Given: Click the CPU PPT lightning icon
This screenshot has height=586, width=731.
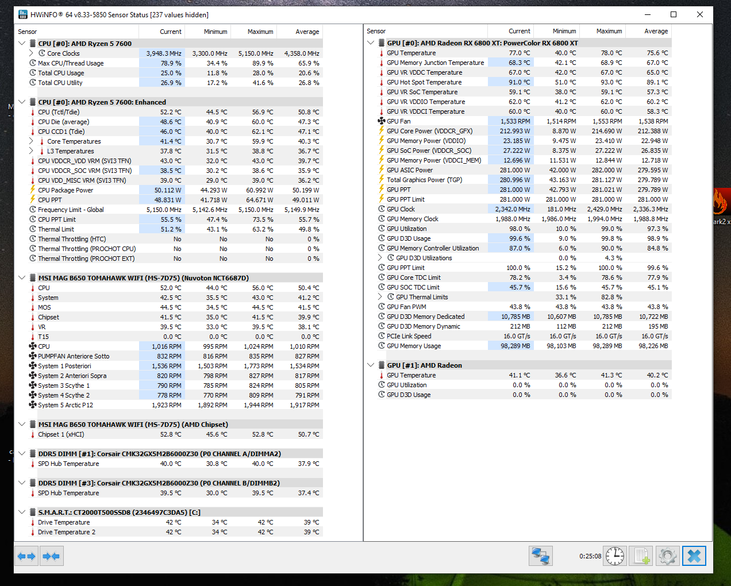Looking at the screenshot, I should coord(33,199).
